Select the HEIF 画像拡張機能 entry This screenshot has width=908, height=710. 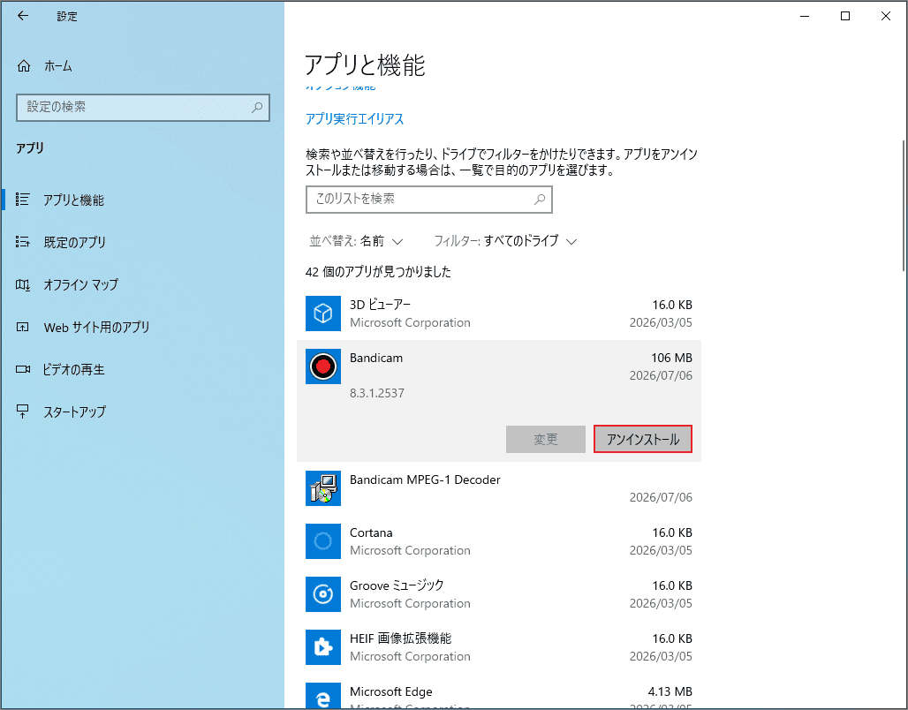coord(498,647)
